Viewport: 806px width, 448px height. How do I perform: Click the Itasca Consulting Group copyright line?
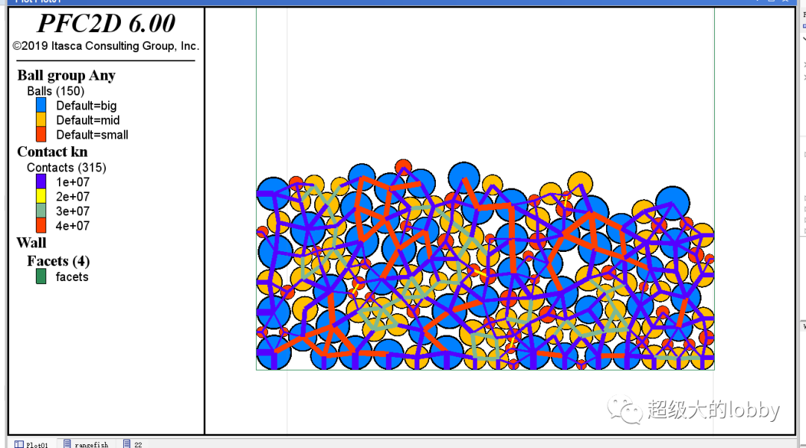(x=106, y=46)
